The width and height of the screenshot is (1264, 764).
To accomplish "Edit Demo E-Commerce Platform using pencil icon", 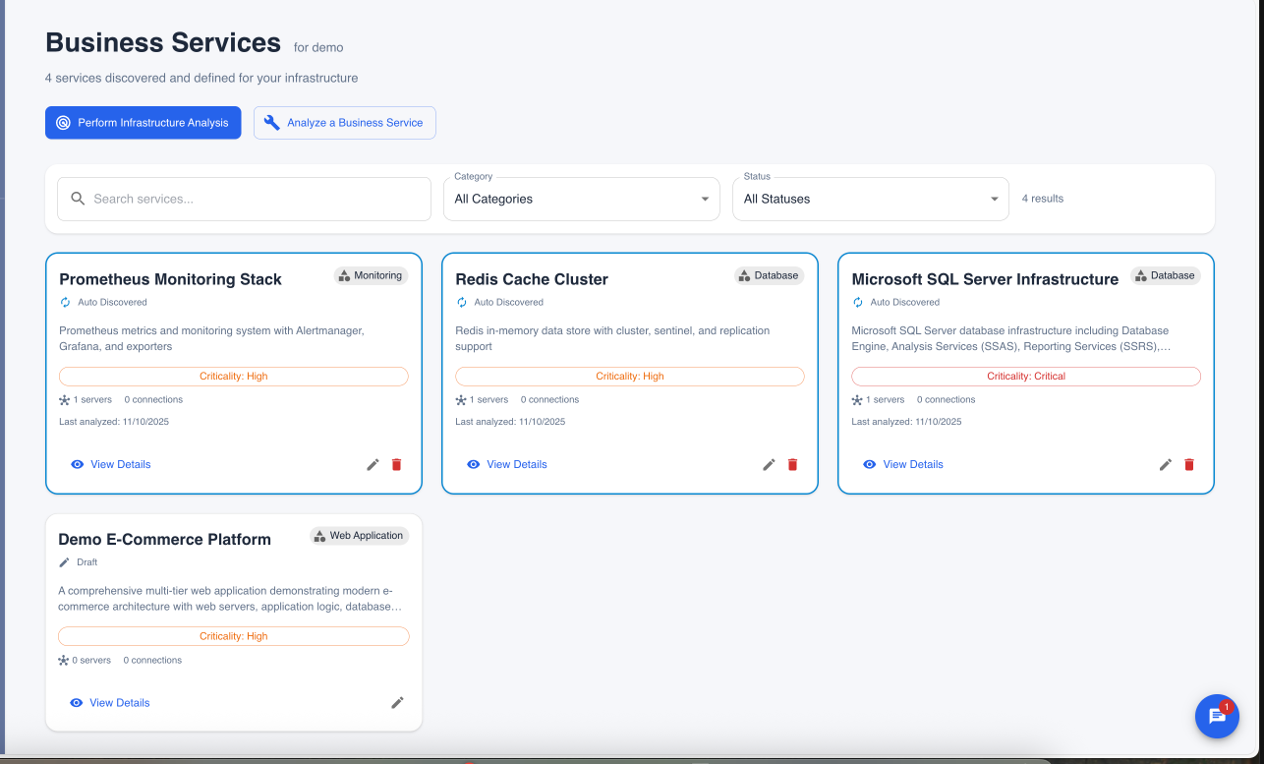I will point(397,702).
